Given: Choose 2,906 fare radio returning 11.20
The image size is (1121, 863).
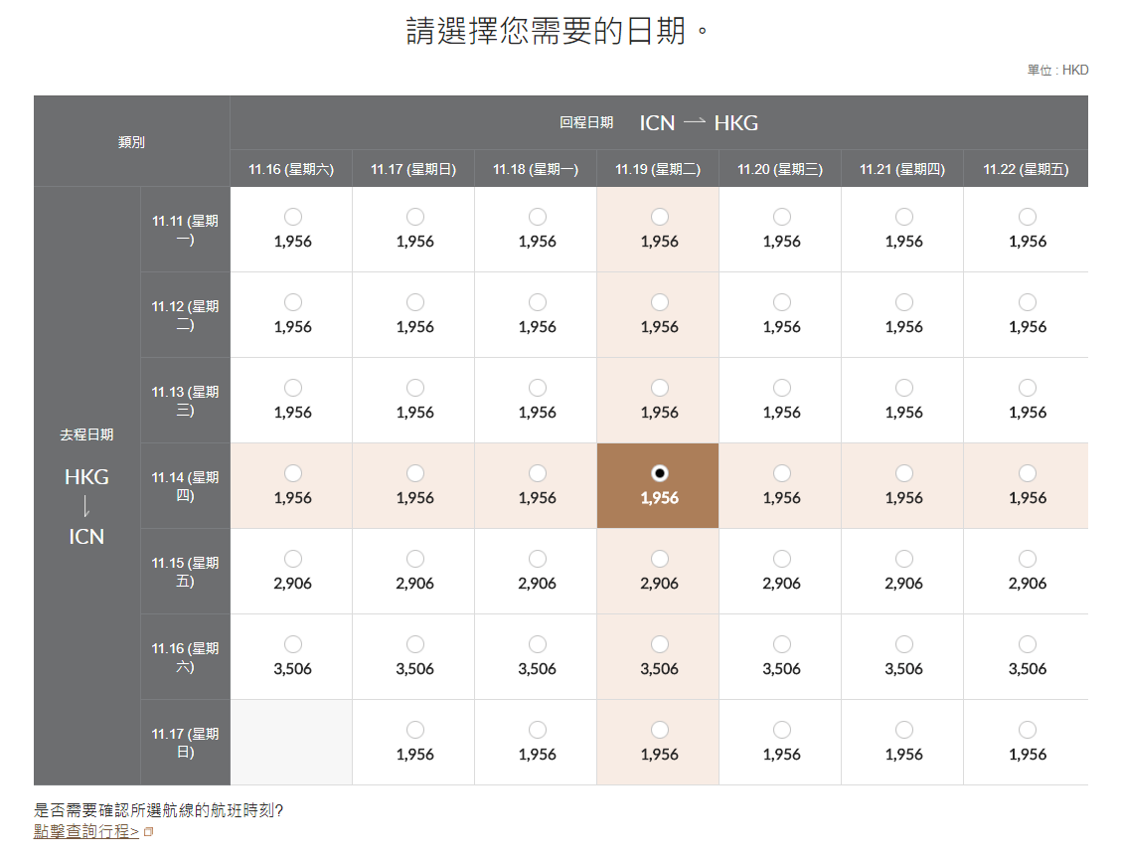Looking at the screenshot, I should pyautogui.click(x=782, y=559).
